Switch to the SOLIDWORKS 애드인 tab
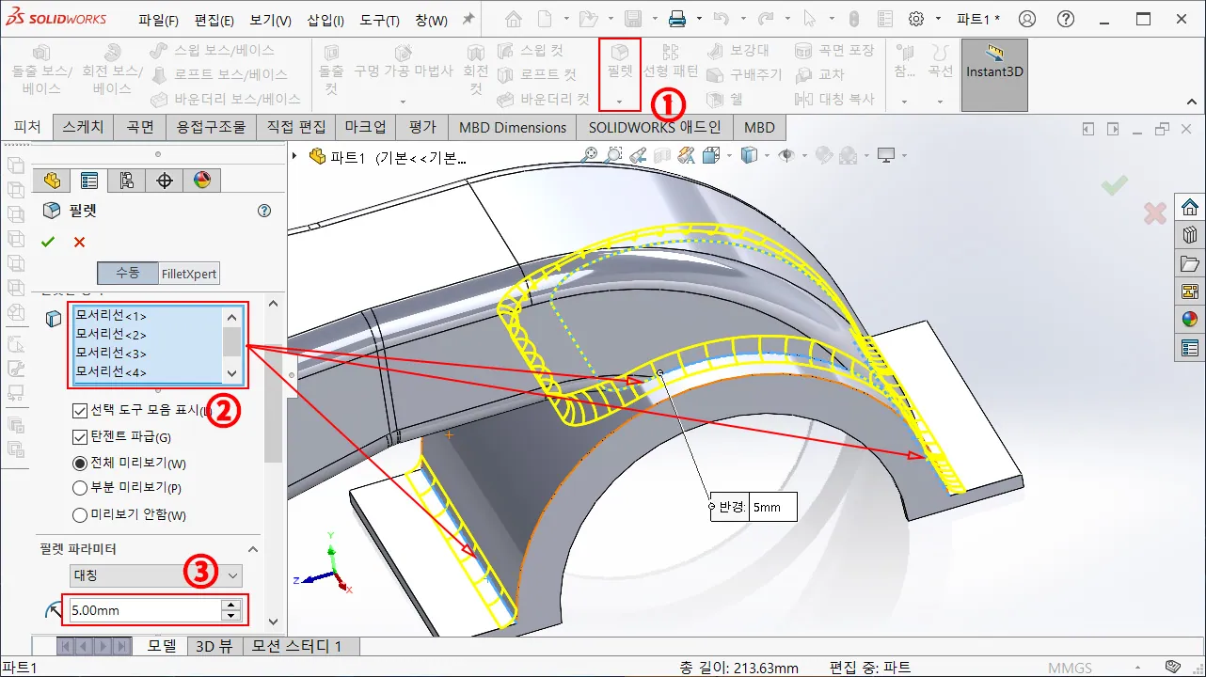 [655, 127]
